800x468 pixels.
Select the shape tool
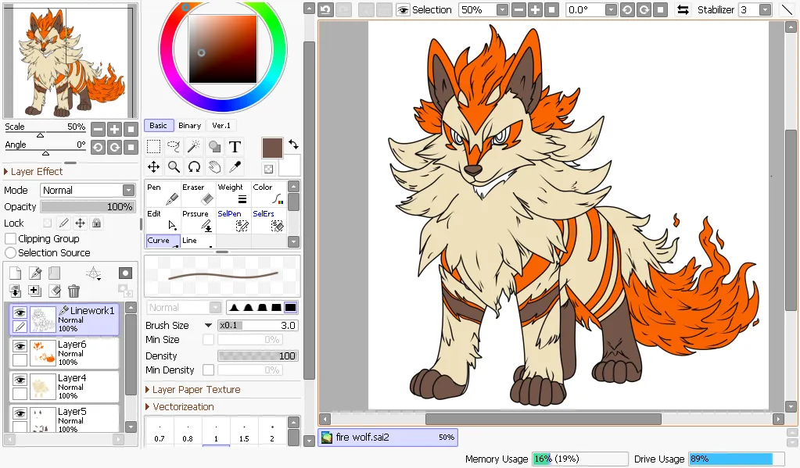point(214,147)
